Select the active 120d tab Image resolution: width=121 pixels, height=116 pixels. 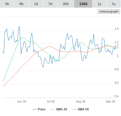click(x=83, y=4)
